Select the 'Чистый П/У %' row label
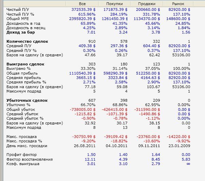The image size is (205, 181). pos(20,14)
